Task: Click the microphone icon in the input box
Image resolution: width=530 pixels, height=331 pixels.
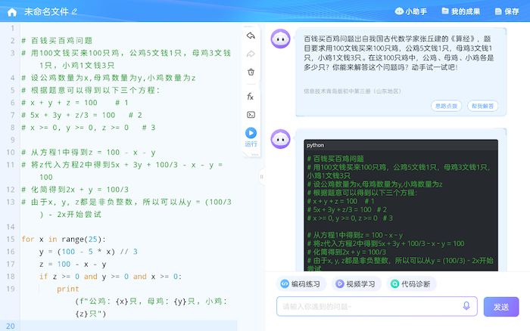Action: (x=466, y=306)
